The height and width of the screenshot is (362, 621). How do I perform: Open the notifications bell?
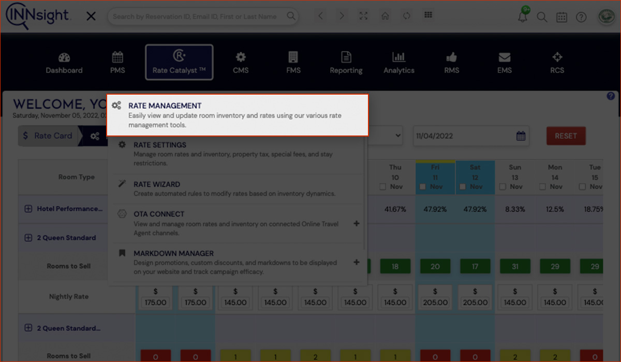pyautogui.click(x=523, y=17)
